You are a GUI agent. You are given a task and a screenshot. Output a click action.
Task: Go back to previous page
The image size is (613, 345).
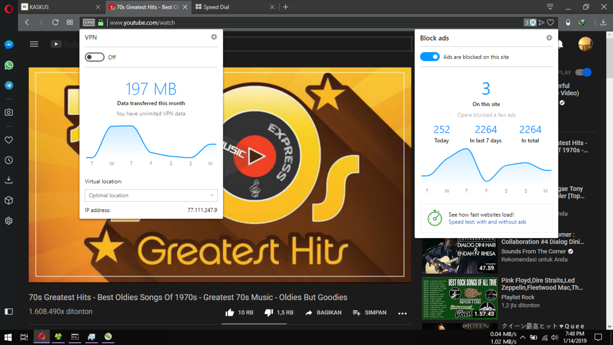click(27, 23)
